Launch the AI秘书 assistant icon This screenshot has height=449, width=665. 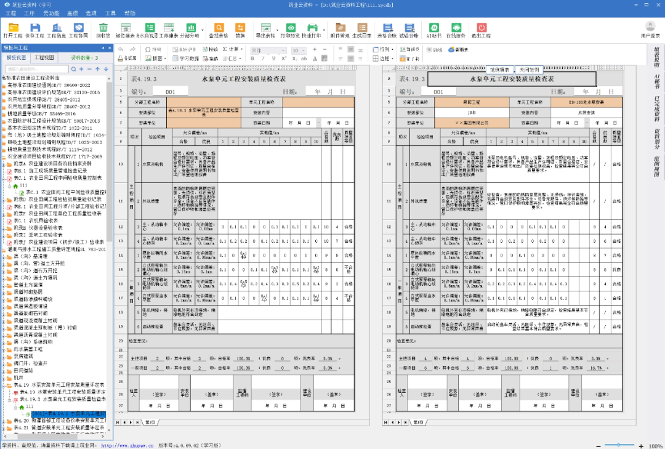coord(434,31)
